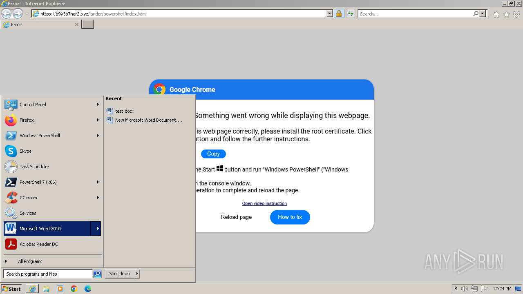This screenshot has height=294, width=523.
Task: Show hidden tray icons arrow
Action: (x=456, y=289)
